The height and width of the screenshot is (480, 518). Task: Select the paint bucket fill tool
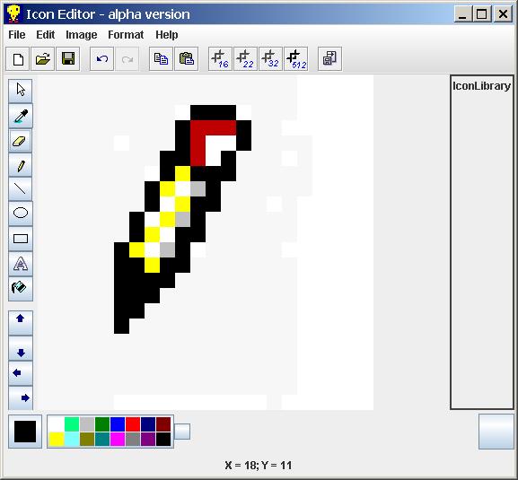pos(21,289)
